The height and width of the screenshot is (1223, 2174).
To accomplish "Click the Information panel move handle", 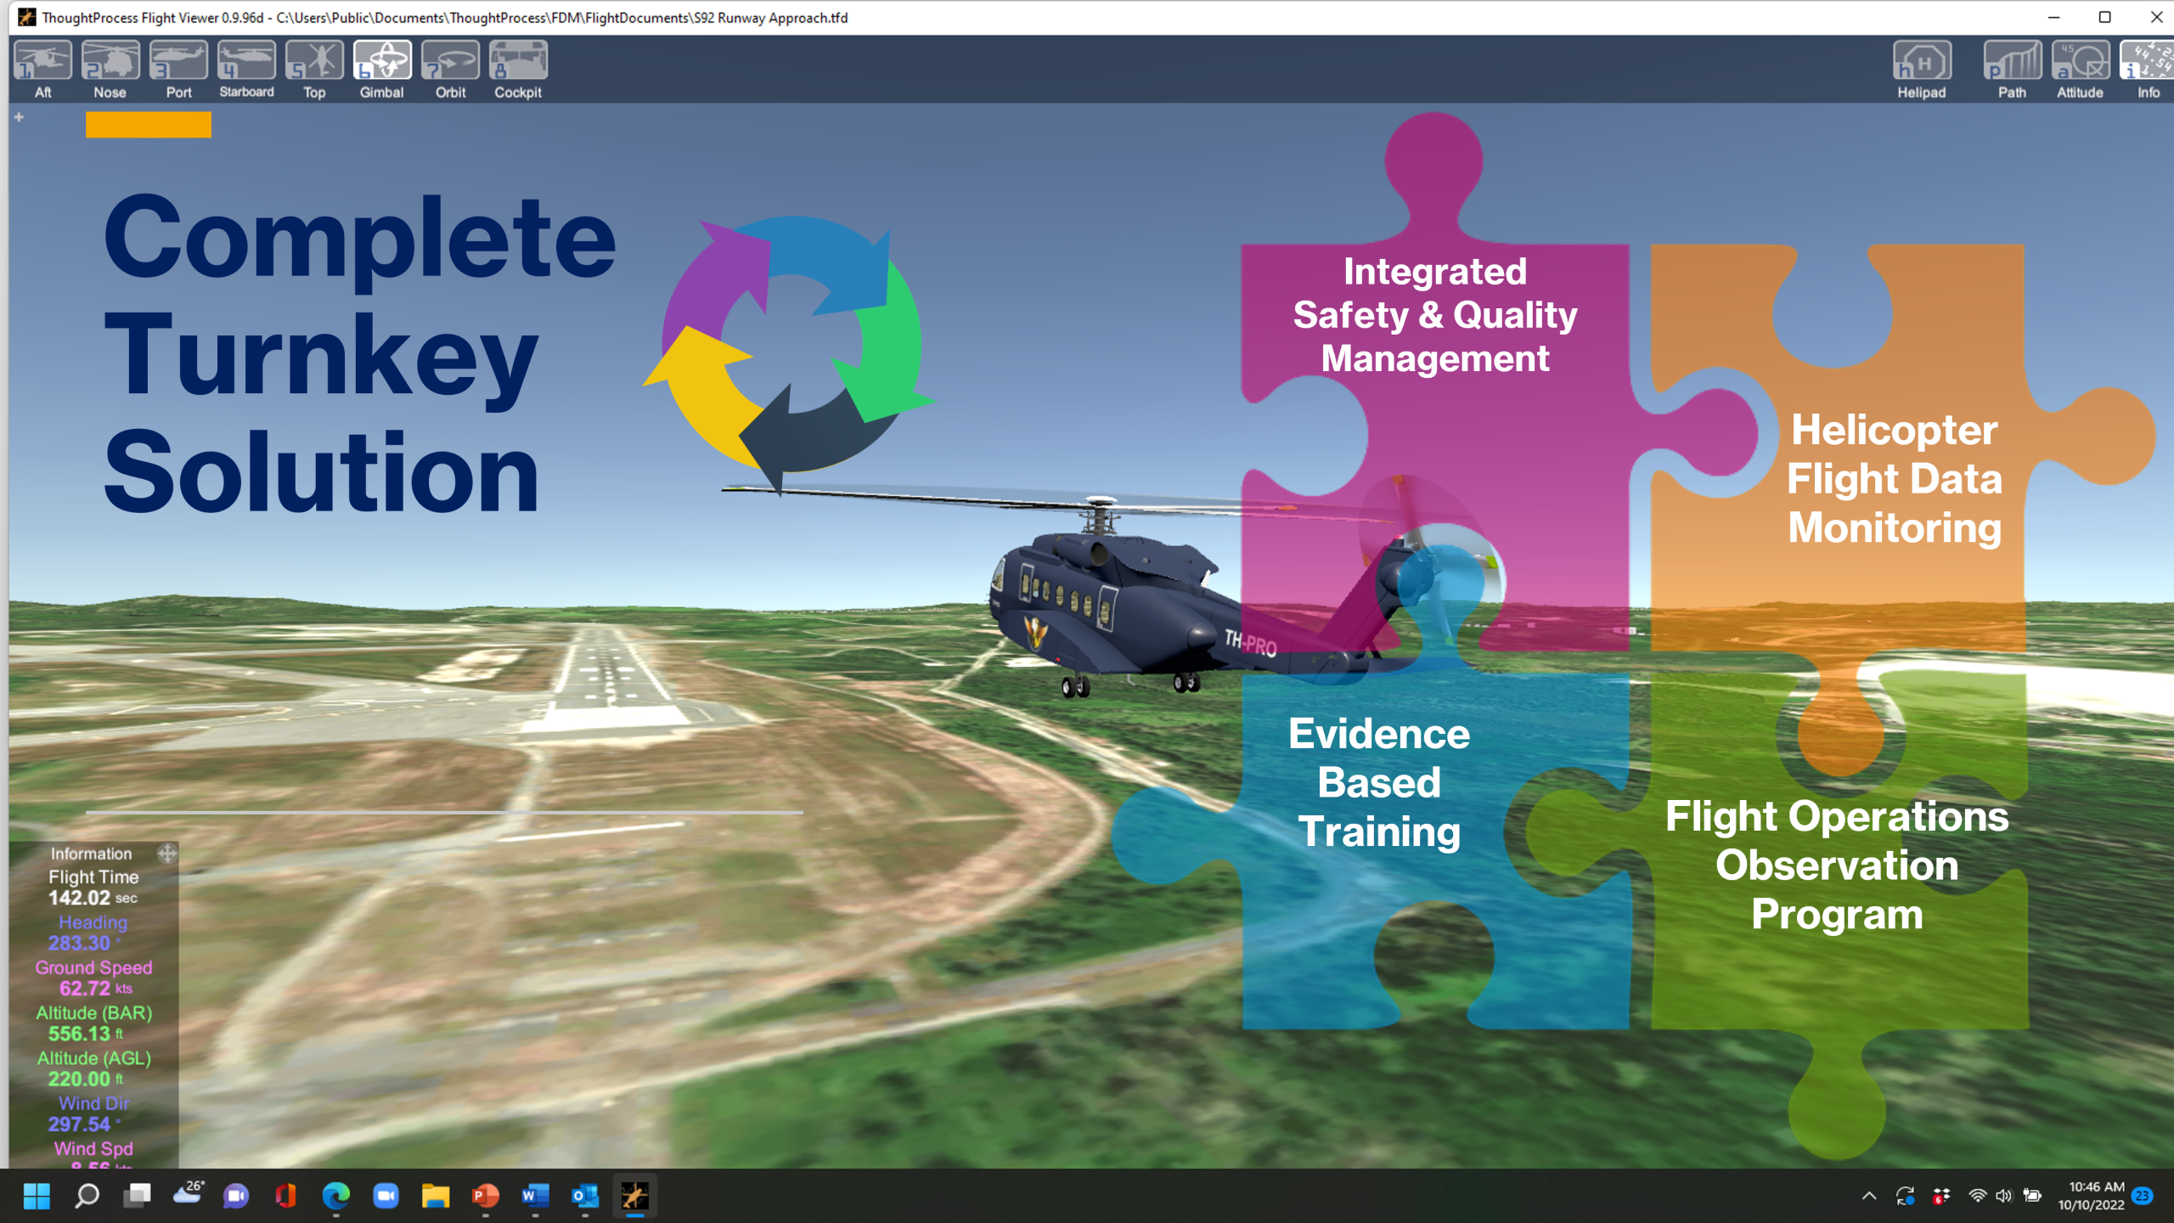I will click(167, 854).
